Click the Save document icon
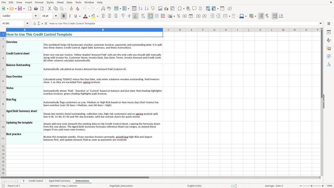Screen dimensions: 334x188 (x=20, y=9)
